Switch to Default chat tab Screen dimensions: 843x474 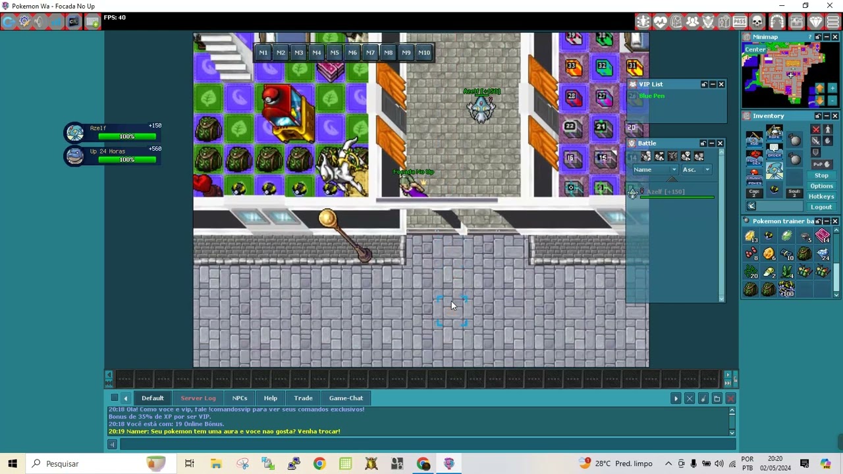click(x=152, y=398)
